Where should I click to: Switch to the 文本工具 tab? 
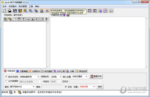coord(59,71)
